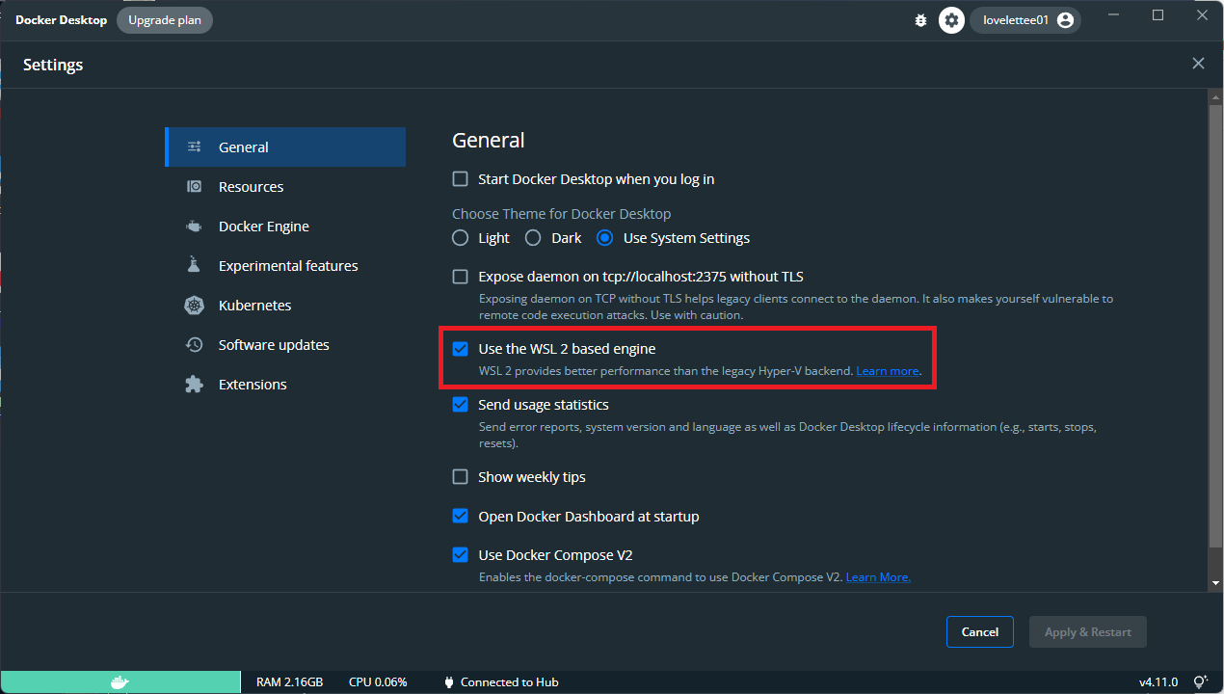Click the Extensions puzzle piece icon

[x=194, y=385]
